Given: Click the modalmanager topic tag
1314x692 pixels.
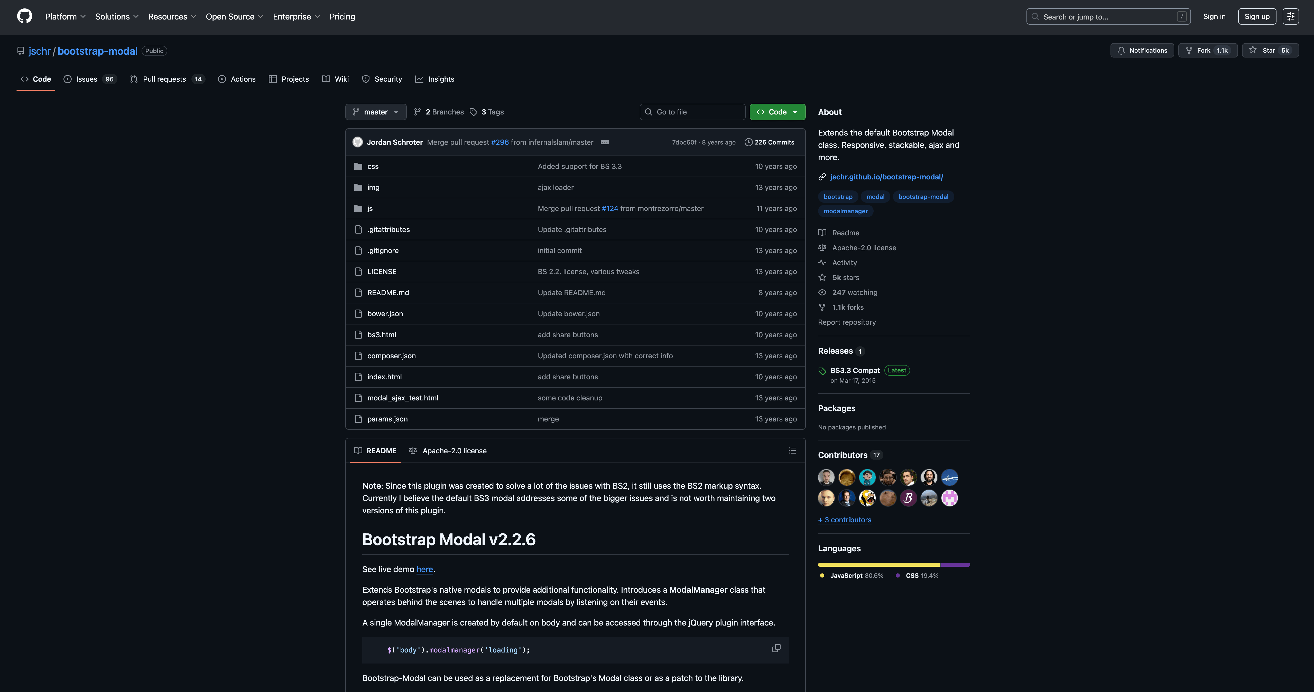Looking at the screenshot, I should pos(845,212).
